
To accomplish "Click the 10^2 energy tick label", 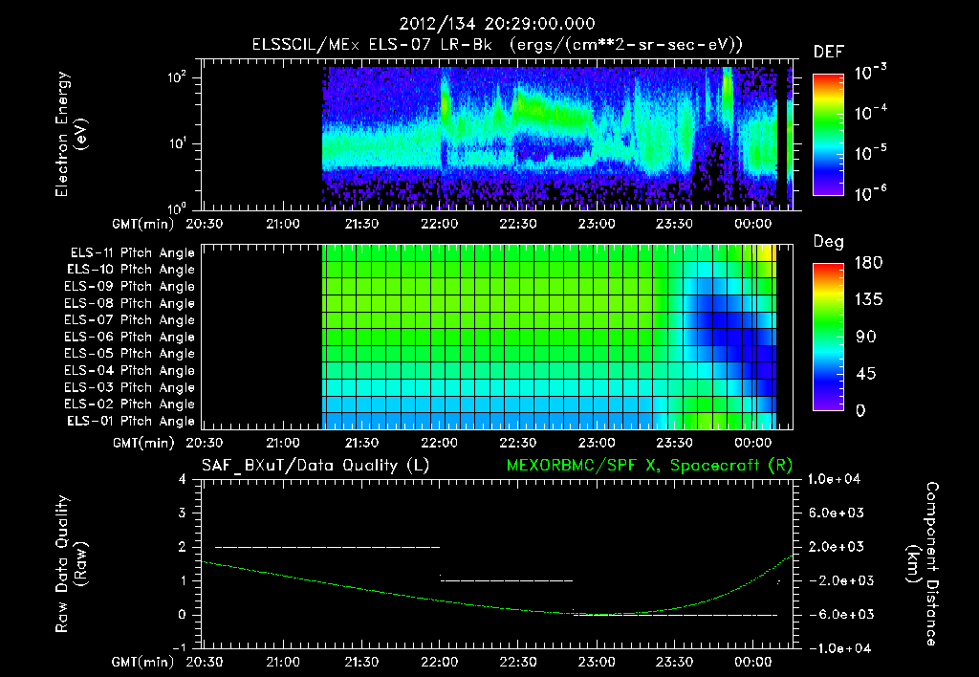I will [177, 77].
